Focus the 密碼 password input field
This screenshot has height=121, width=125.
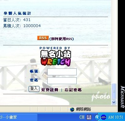pos(62,81)
